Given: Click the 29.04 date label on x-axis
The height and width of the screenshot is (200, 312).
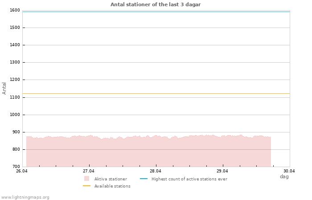Looking at the screenshot, I should pyautogui.click(x=222, y=171).
